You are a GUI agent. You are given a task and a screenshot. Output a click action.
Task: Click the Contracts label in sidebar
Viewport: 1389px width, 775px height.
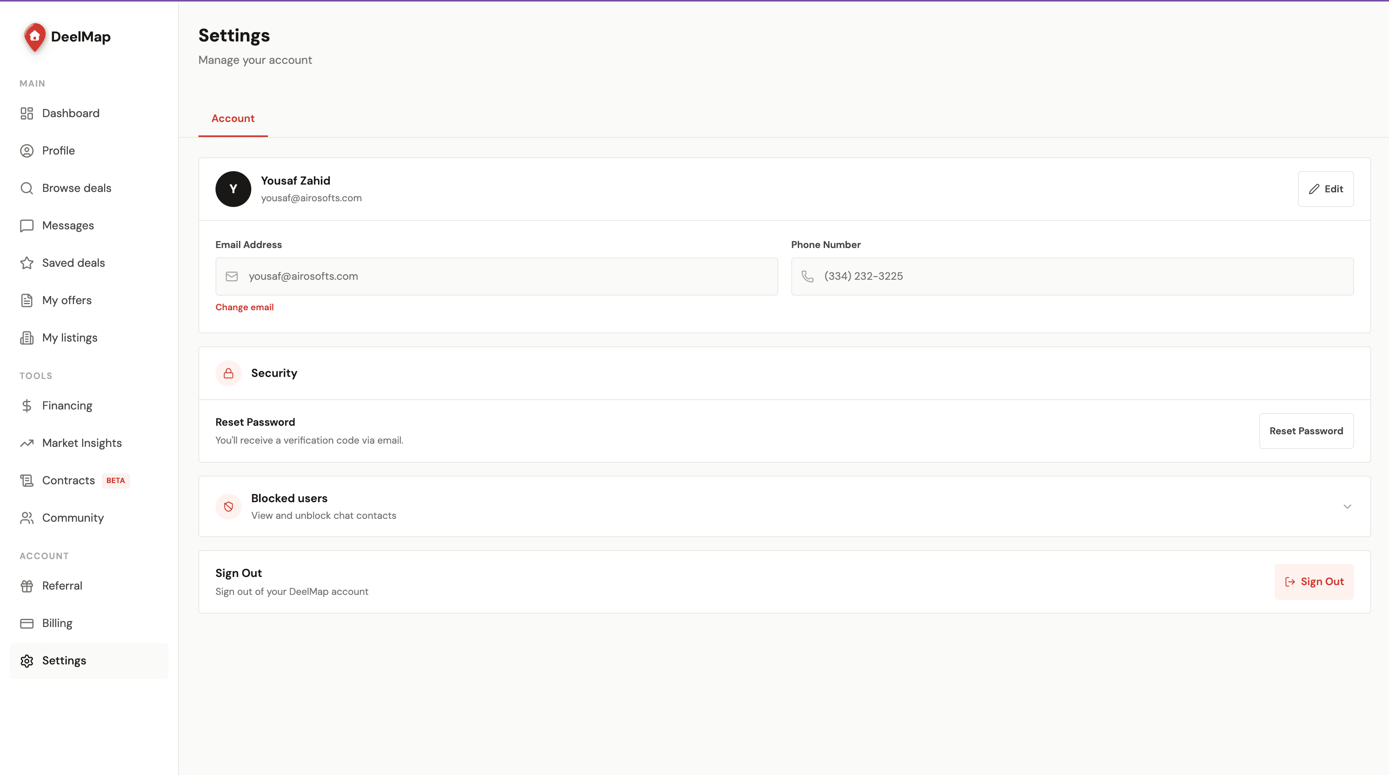coord(68,481)
